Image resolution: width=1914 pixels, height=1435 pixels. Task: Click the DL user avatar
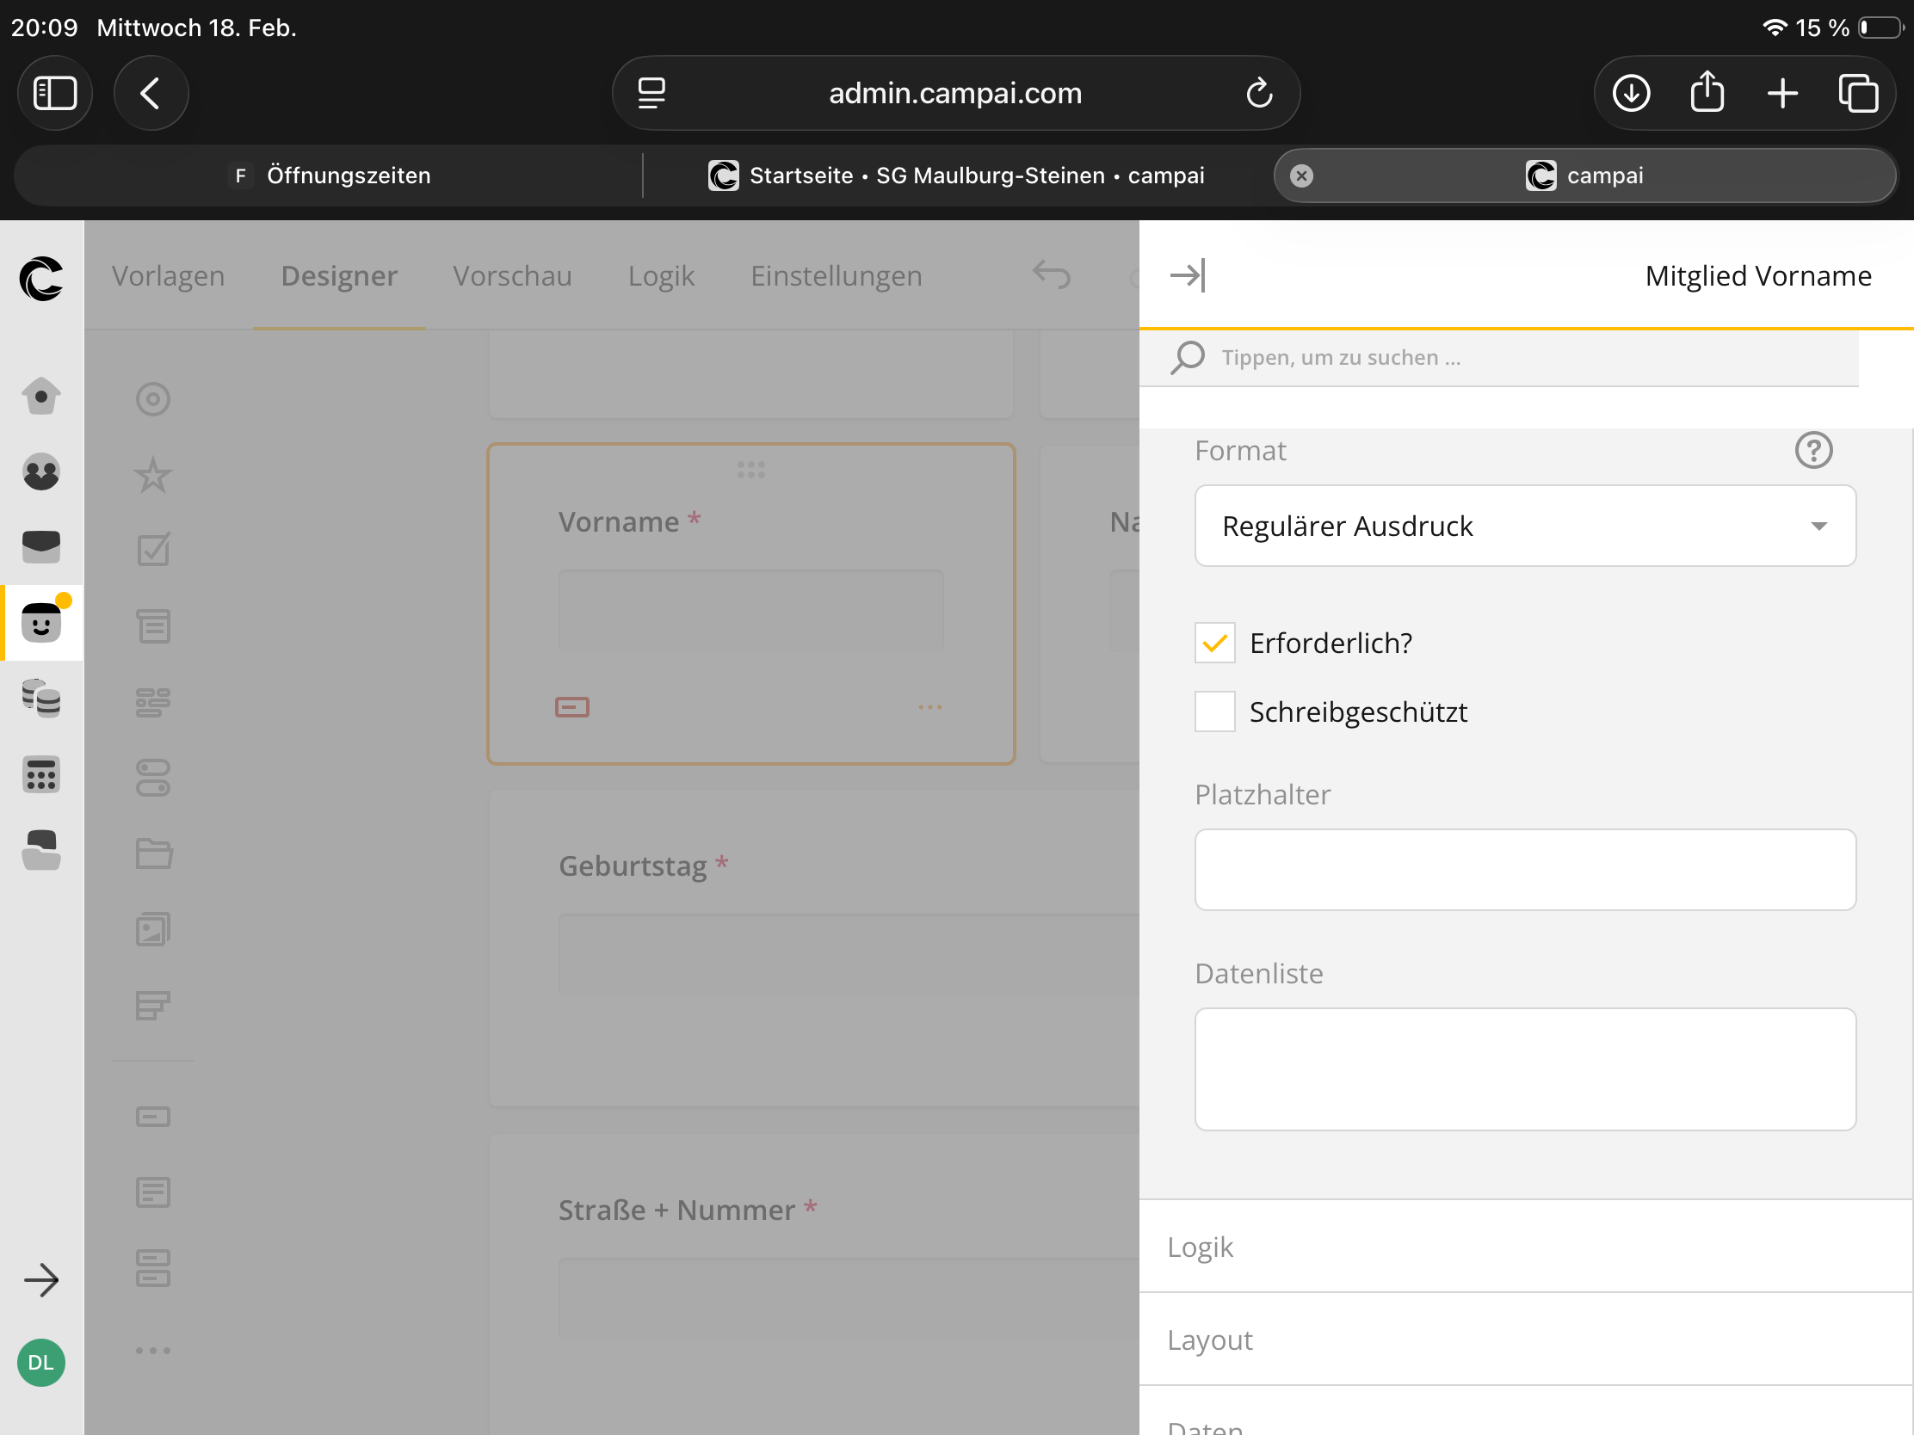pyautogui.click(x=40, y=1363)
